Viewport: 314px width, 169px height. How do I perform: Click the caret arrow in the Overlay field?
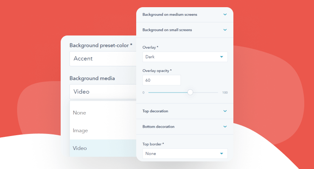tap(221, 57)
